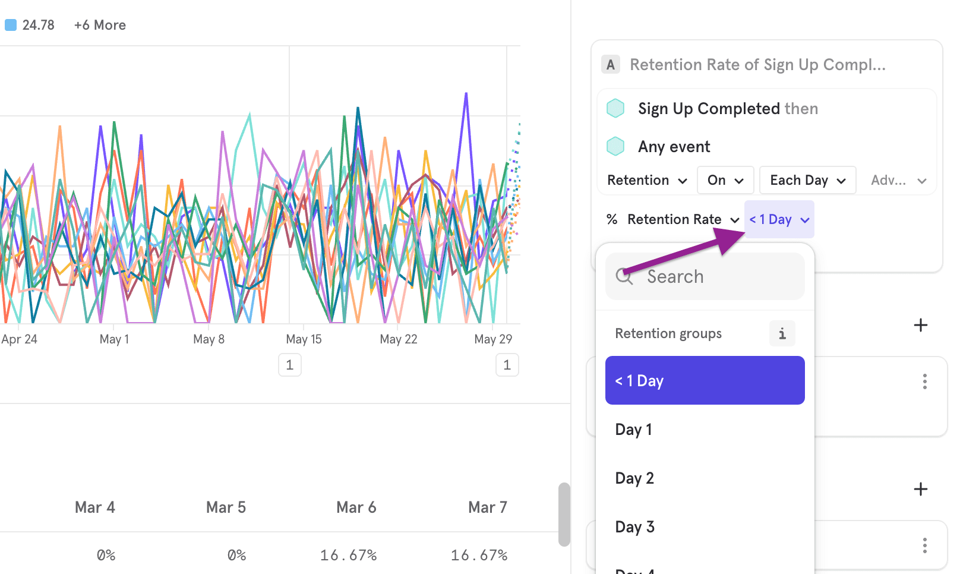Image resolution: width=960 pixels, height=574 pixels.
Task: Click the 1 marker button below May 29
Action: click(507, 364)
